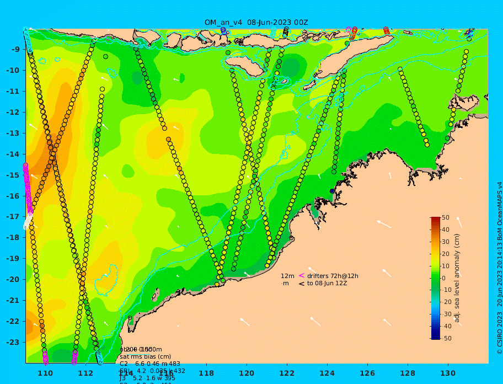Click the magenta drifter arrow in legend
This screenshot has height=384, width=503.
pos(302,275)
